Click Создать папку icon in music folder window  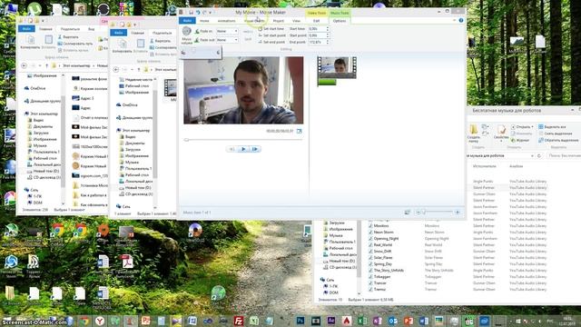pos(473,134)
